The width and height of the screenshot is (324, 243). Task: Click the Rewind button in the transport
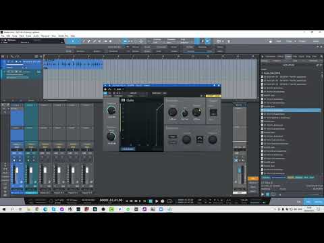click(131, 201)
